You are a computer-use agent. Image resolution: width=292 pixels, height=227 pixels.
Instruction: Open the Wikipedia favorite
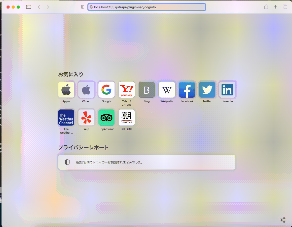coord(167,90)
